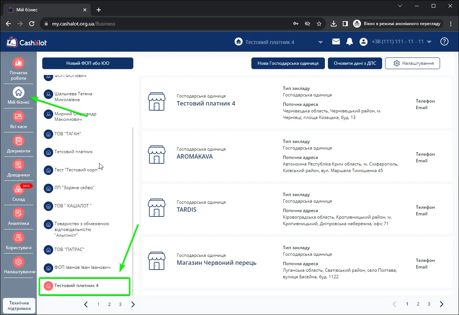Open the notifications bell
Screen dimensions: 459x315
click(349, 41)
